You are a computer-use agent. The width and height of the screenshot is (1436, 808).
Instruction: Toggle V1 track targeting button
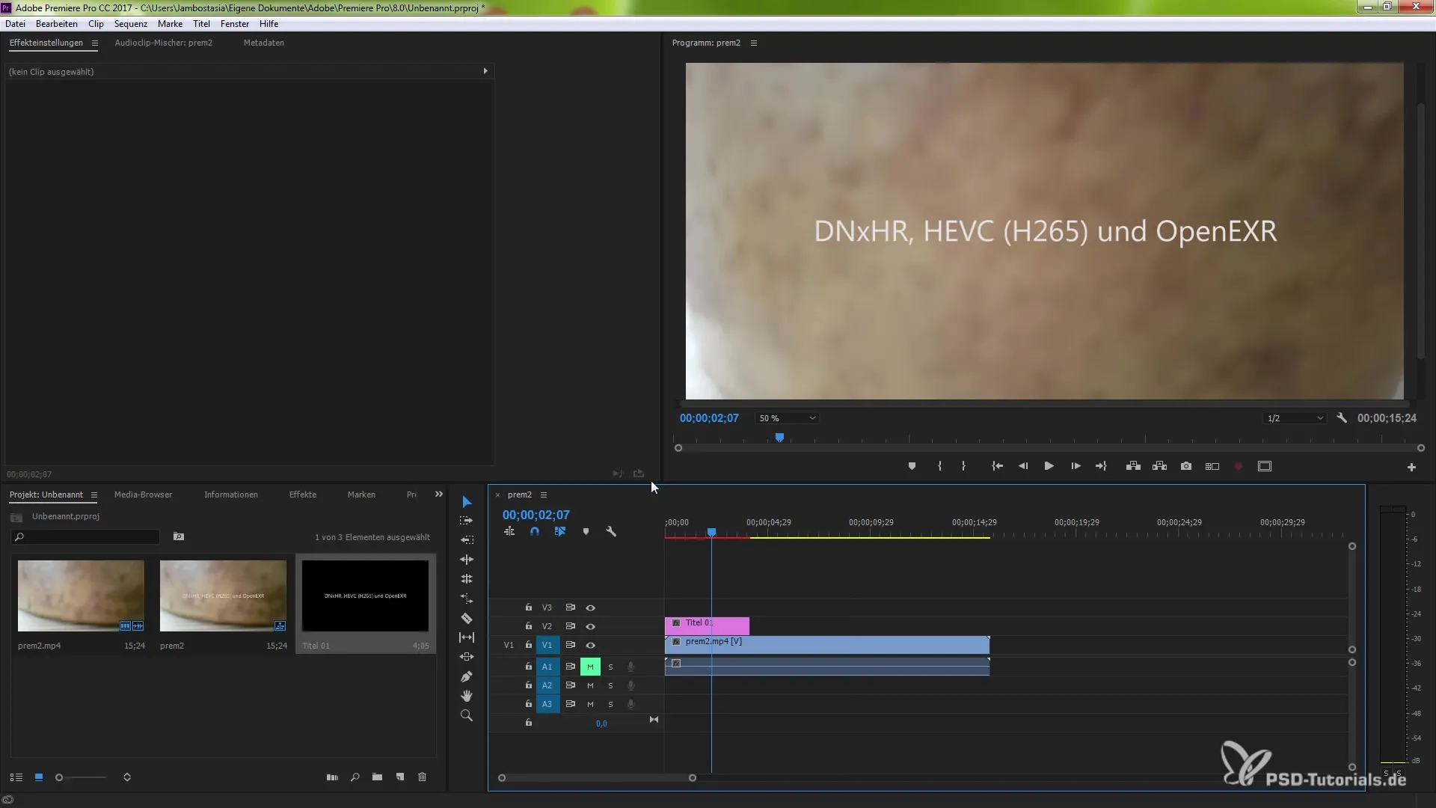click(x=547, y=645)
